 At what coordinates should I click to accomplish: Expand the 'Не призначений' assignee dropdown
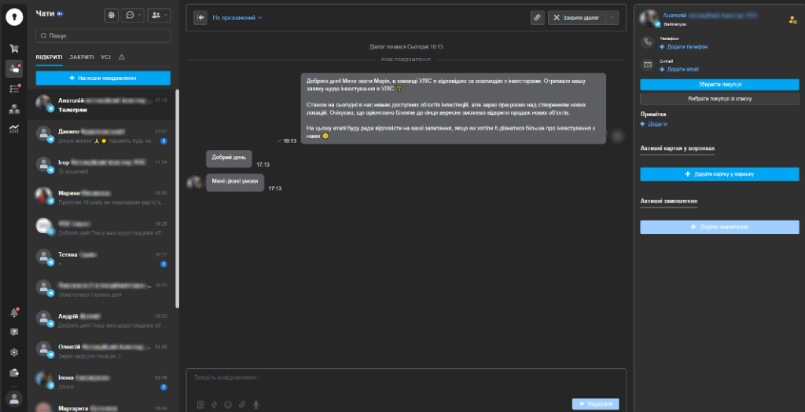pyautogui.click(x=237, y=17)
